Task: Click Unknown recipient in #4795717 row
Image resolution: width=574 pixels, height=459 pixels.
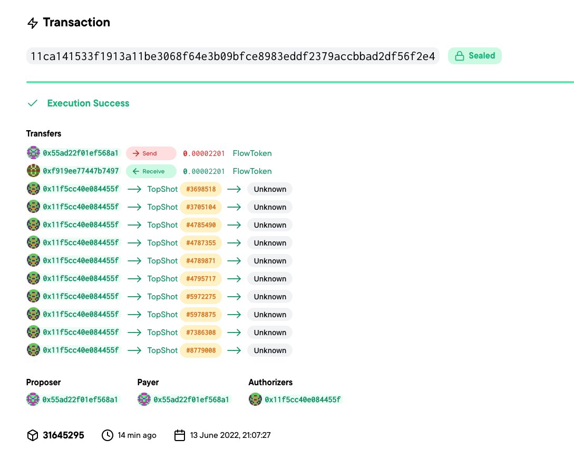Action: pos(270,279)
